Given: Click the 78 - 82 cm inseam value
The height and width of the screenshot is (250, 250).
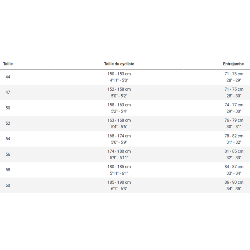Looking at the screenshot, I should [234, 136].
